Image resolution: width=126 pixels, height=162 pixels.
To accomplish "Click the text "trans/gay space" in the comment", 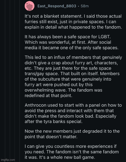I will point(42,74).
